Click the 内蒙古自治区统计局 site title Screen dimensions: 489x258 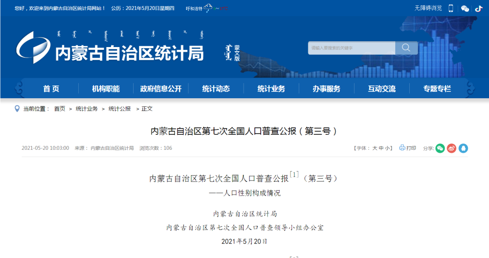click(129, 53)
